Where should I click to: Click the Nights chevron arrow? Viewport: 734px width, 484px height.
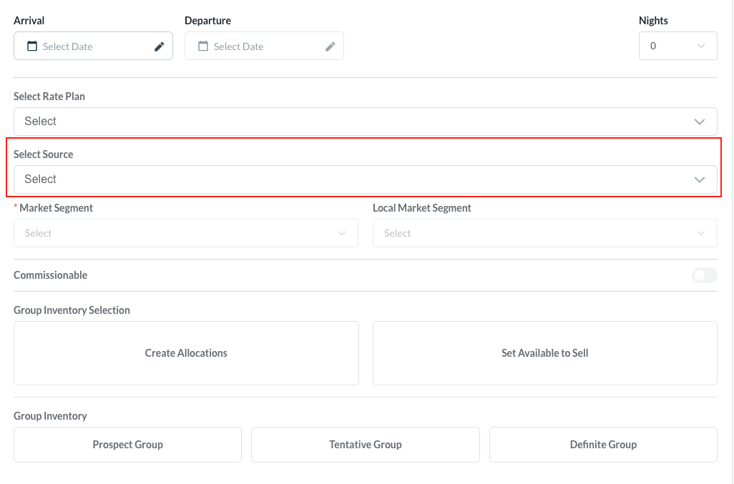tap(700, 46)
